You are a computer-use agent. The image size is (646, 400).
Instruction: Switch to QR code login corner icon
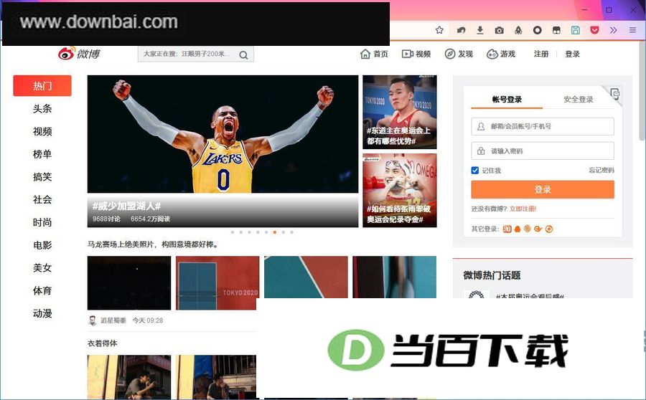[x=614, y=94]
